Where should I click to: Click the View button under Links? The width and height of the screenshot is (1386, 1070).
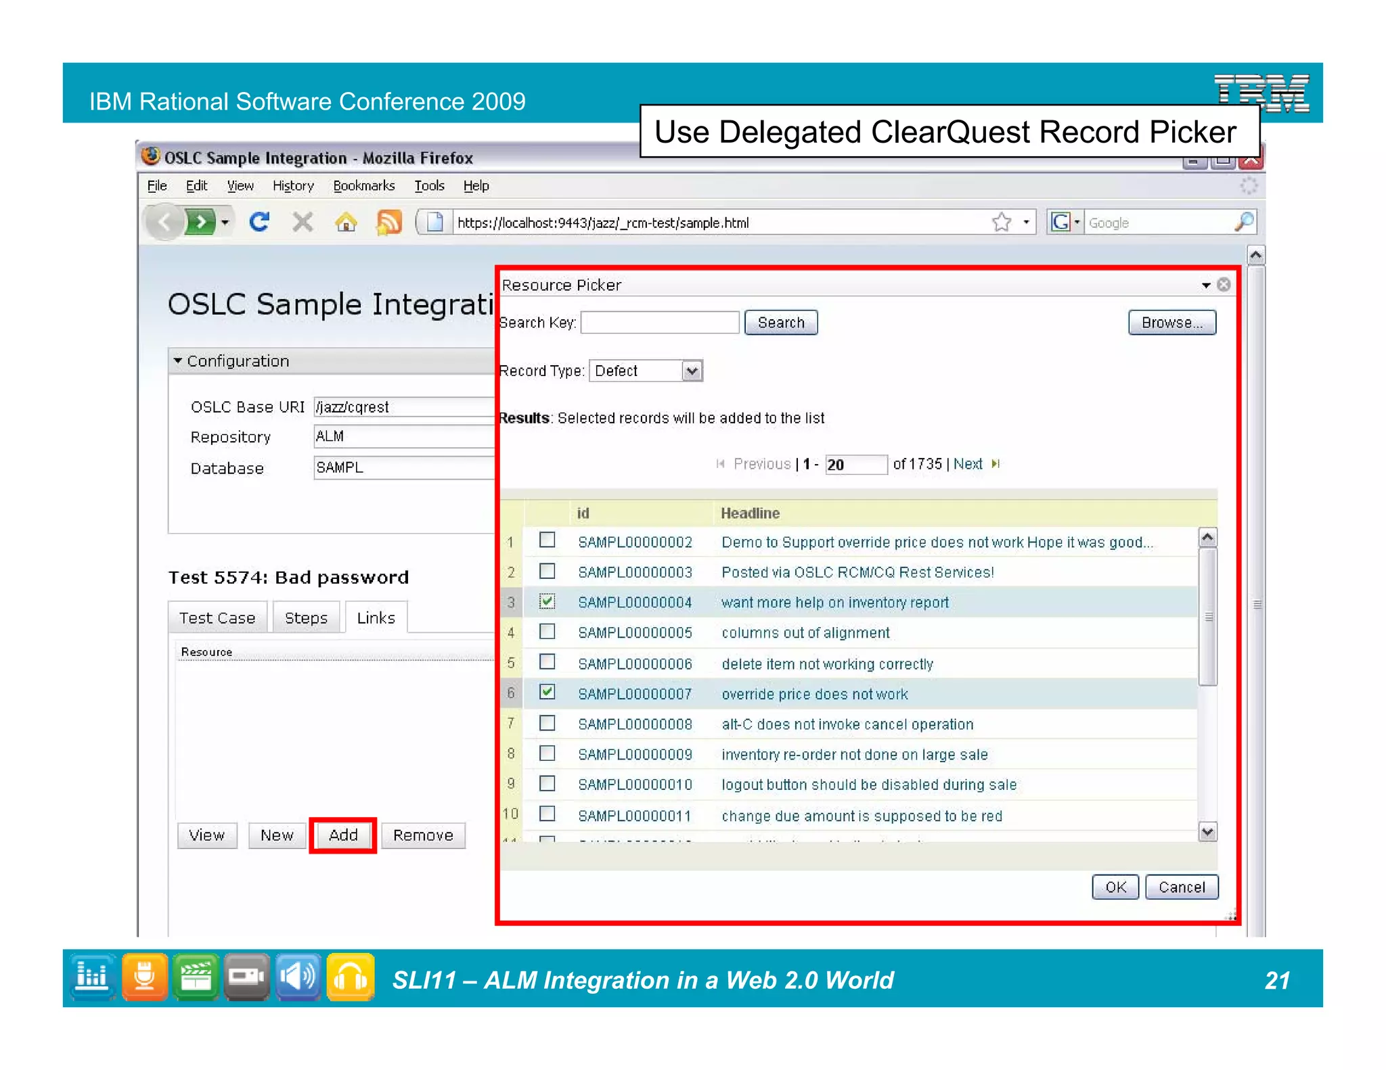[206, 835]
